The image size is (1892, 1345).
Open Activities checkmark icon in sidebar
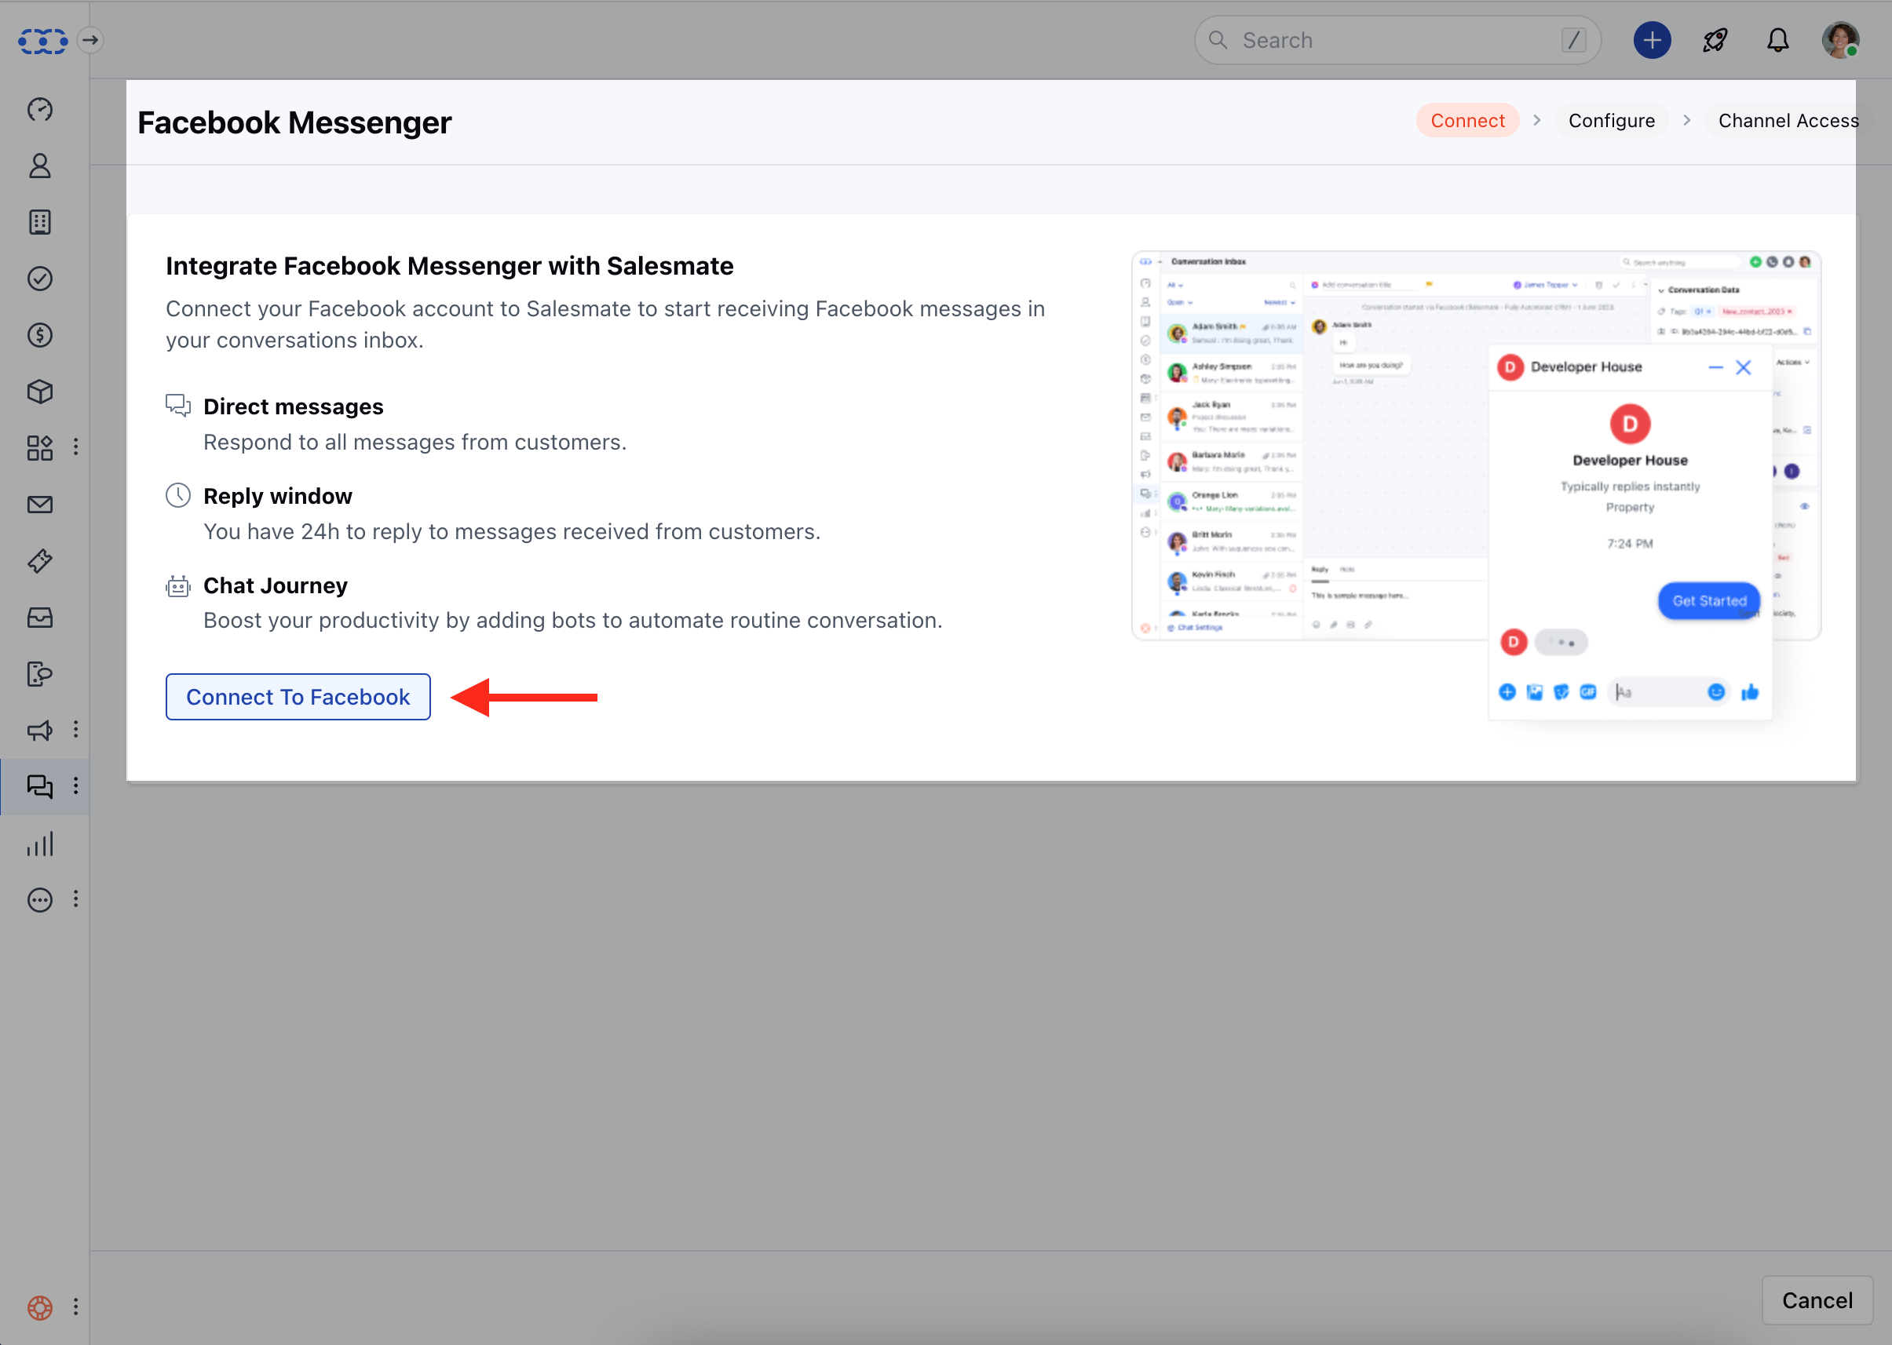pos(40,279)
